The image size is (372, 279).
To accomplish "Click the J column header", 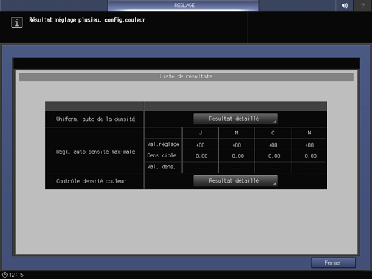I will click(201, 133).
